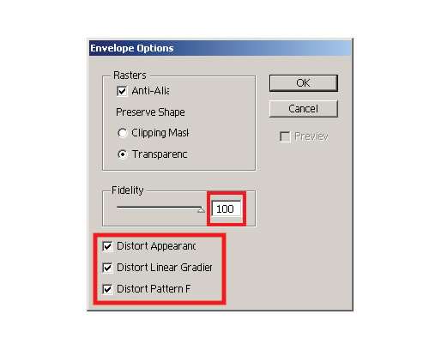Toggle the Distort Linear Gradients checkbox
Image resolution: width=429 pixels, height=344 pixels.
click(107, 268)
